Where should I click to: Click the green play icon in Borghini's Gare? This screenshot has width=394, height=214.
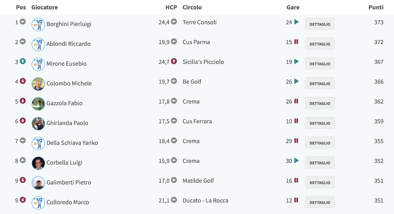[296, 22]
